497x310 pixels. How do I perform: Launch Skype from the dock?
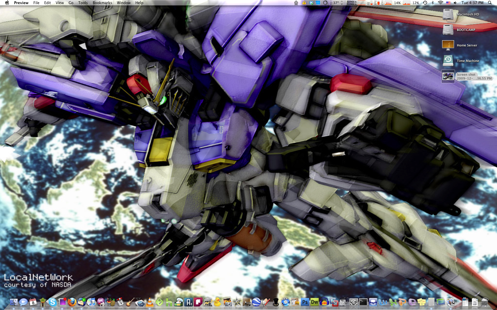53,302
